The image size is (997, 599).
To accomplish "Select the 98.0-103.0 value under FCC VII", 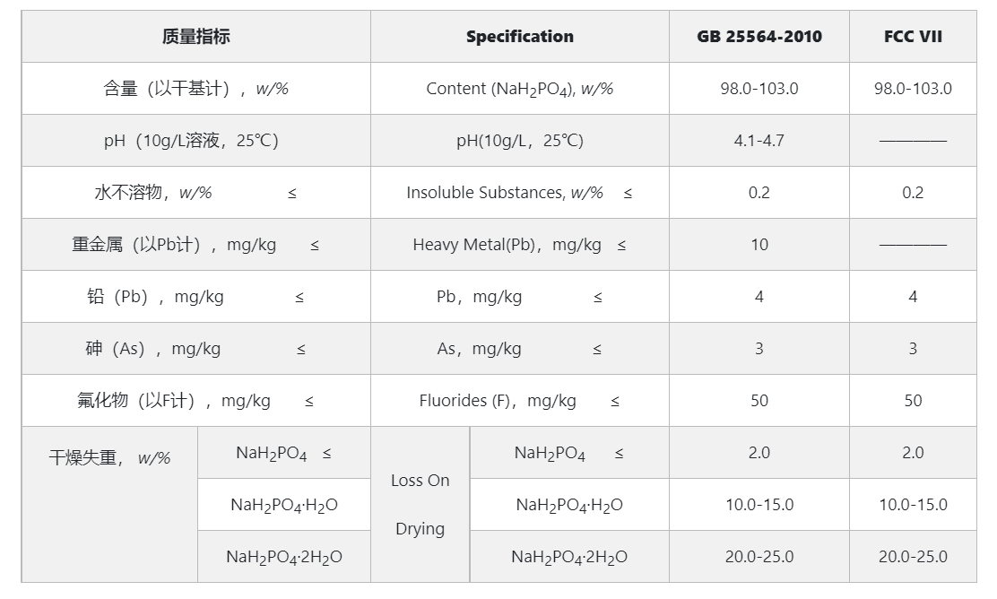I will 913,89.
